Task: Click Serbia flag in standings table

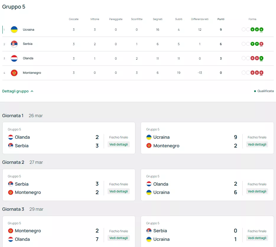Action: tap(14, 44)
